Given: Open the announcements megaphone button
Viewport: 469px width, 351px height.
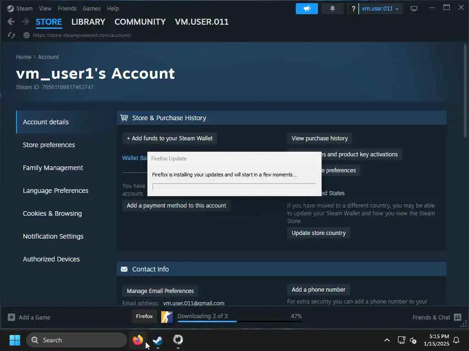Looking at the screenshot, I should (x=306, y=9).
